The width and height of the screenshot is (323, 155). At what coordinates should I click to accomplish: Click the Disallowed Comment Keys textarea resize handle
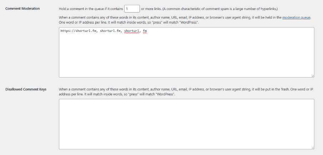(x=313, y=147)
